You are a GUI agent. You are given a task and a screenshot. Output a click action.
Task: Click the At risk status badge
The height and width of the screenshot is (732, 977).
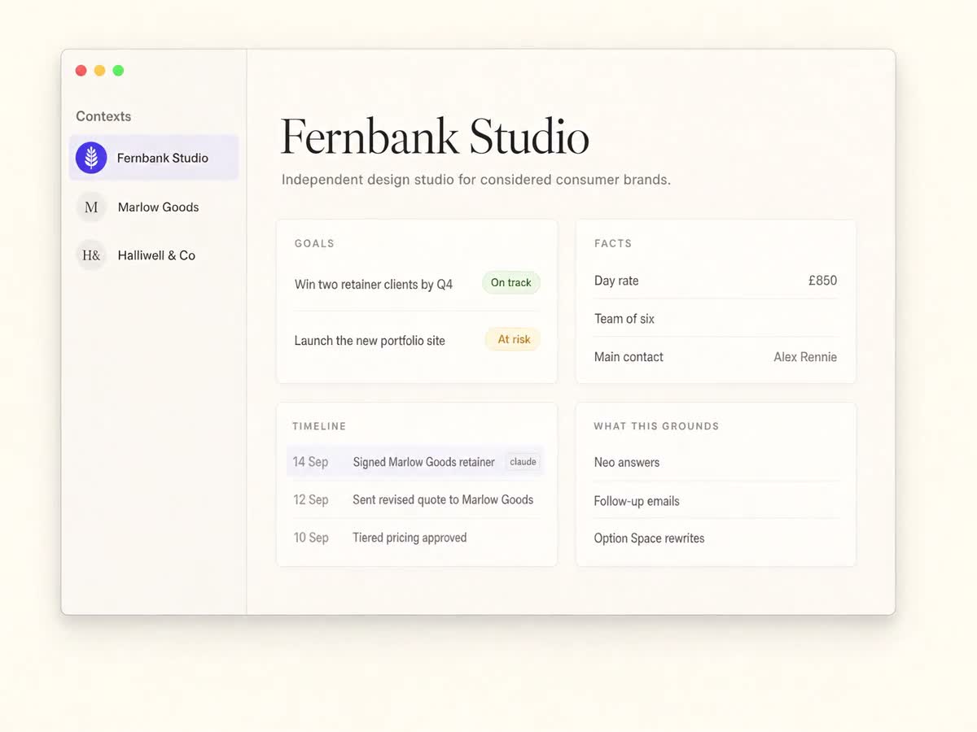coord(513,339)
